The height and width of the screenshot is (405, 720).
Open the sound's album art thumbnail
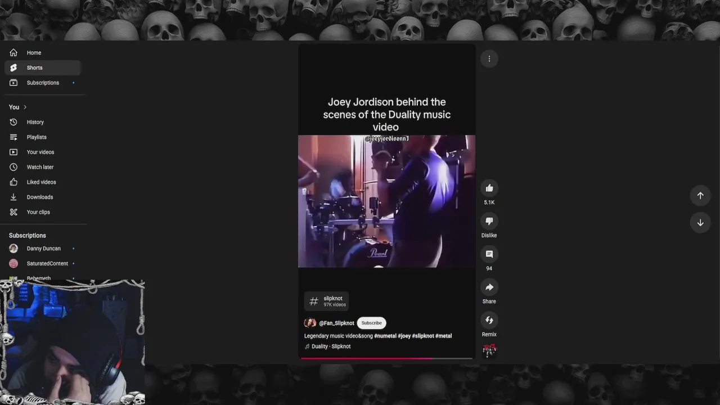tap(489, 350)
